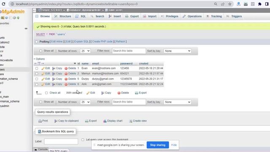Image resolution: width=270 pixels, height=152 pixels.
Task: Click pencil Edit icon for Durjoy row
Action: [43, 79]
